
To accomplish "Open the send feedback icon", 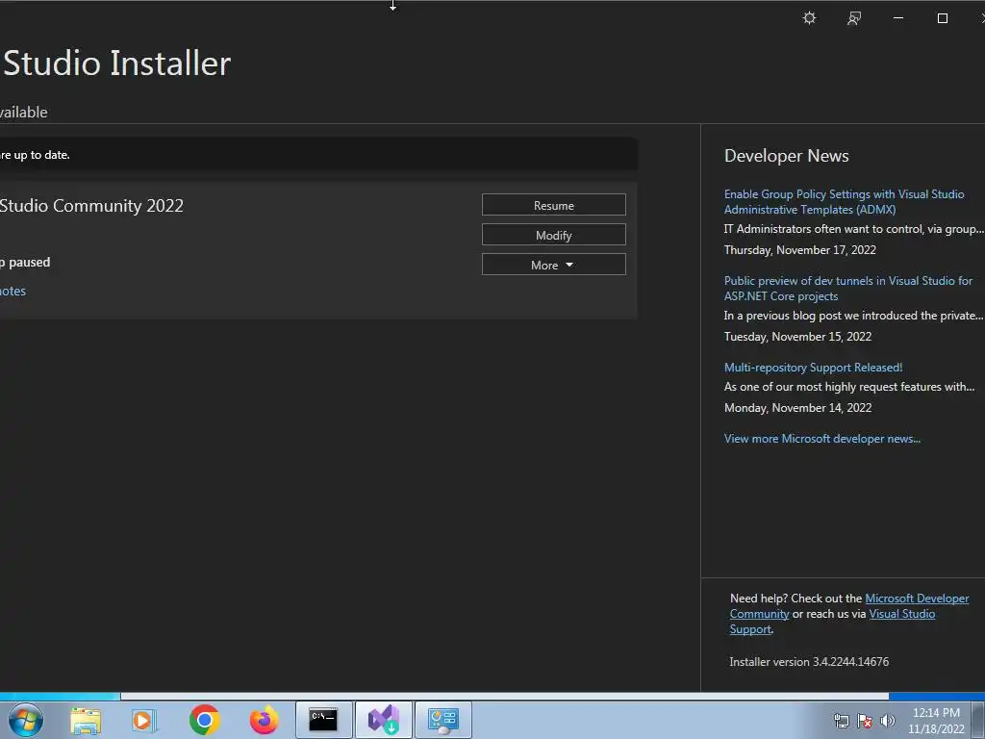I will [854, 18].
